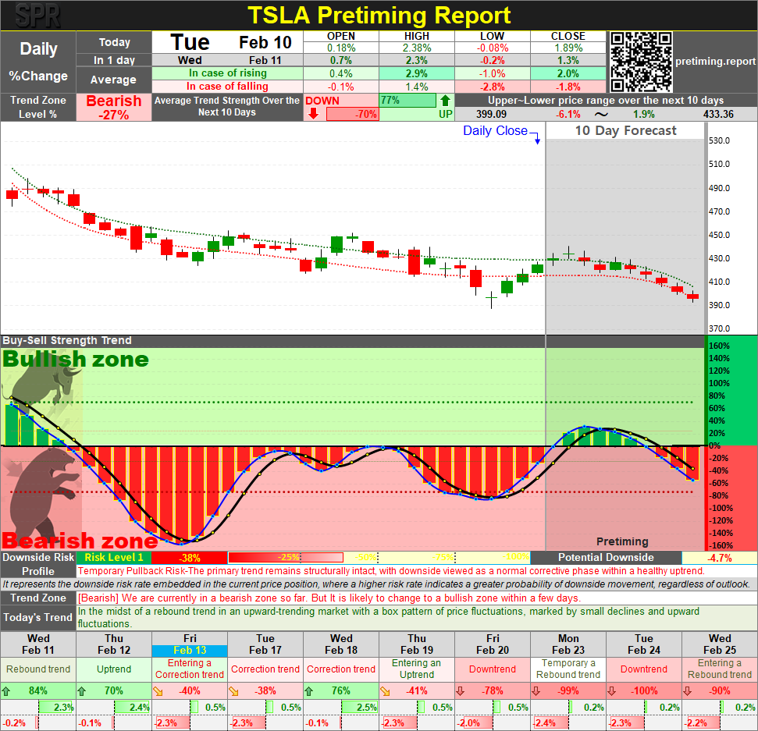Click the 'Bearish -27%' trend zone cell
758x731 pixels.
coord(114,107)
